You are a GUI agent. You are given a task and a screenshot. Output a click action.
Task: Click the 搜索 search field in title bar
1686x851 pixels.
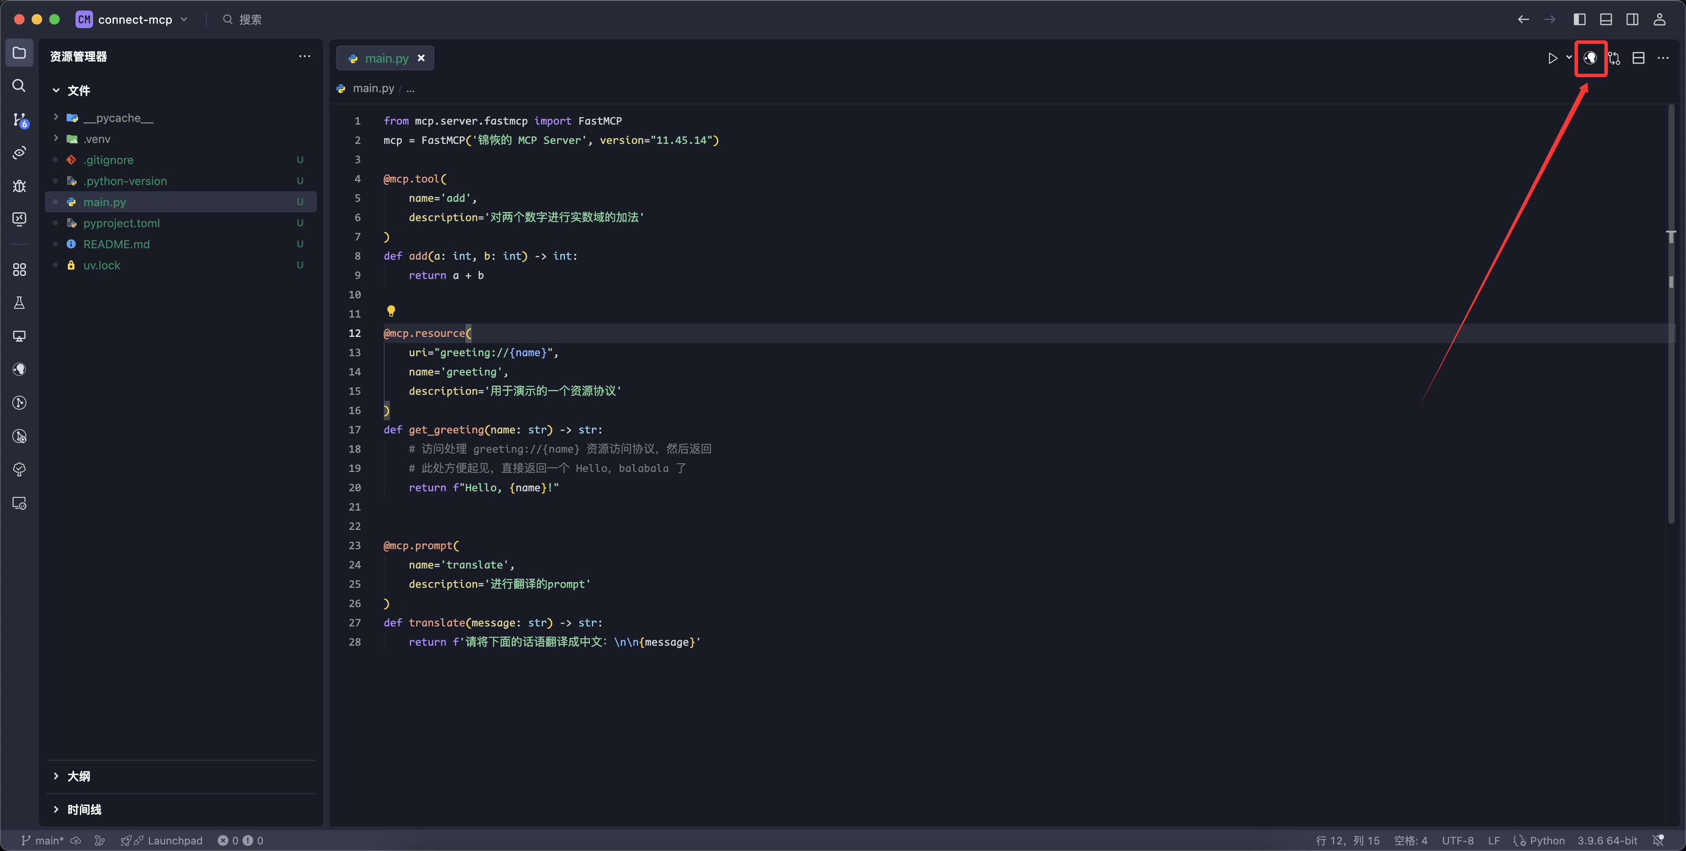(x=249, y=20)
